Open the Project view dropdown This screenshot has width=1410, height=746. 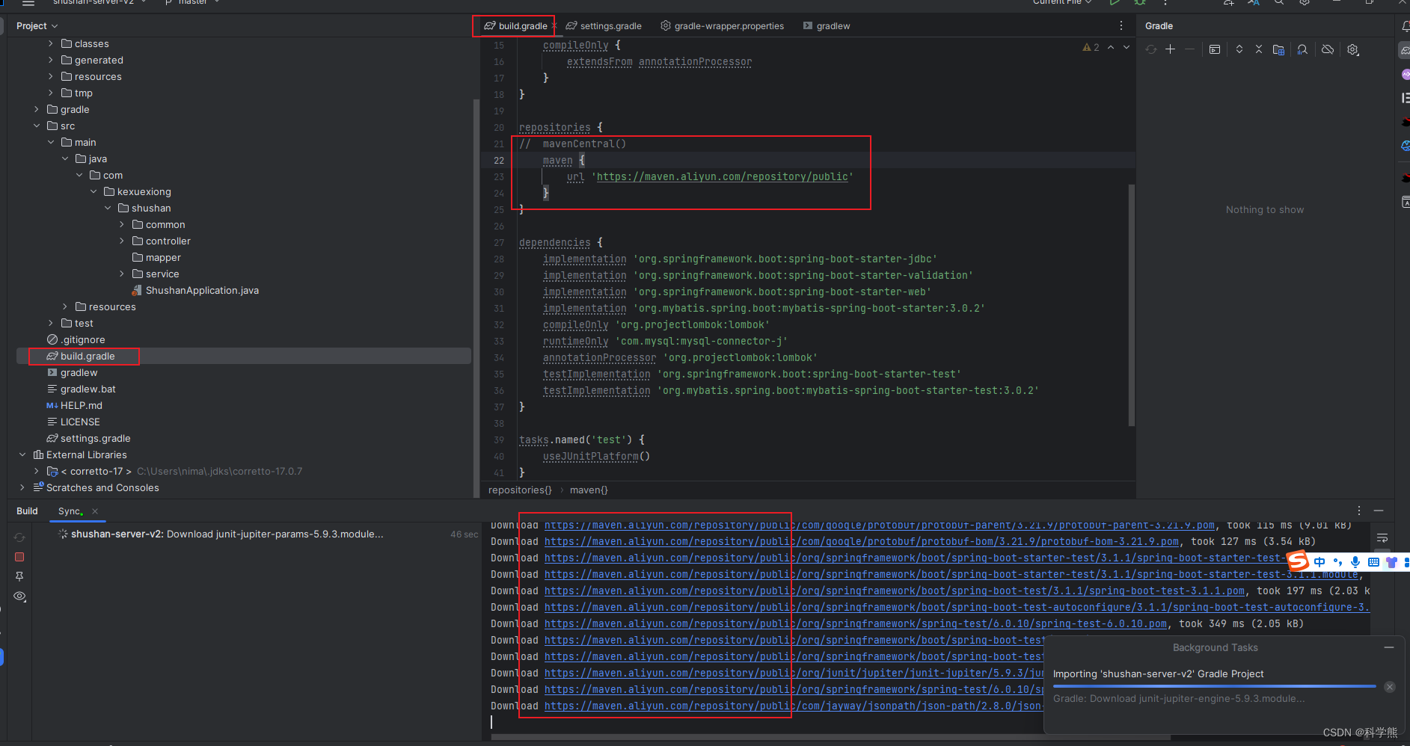(x=37, y=25)
